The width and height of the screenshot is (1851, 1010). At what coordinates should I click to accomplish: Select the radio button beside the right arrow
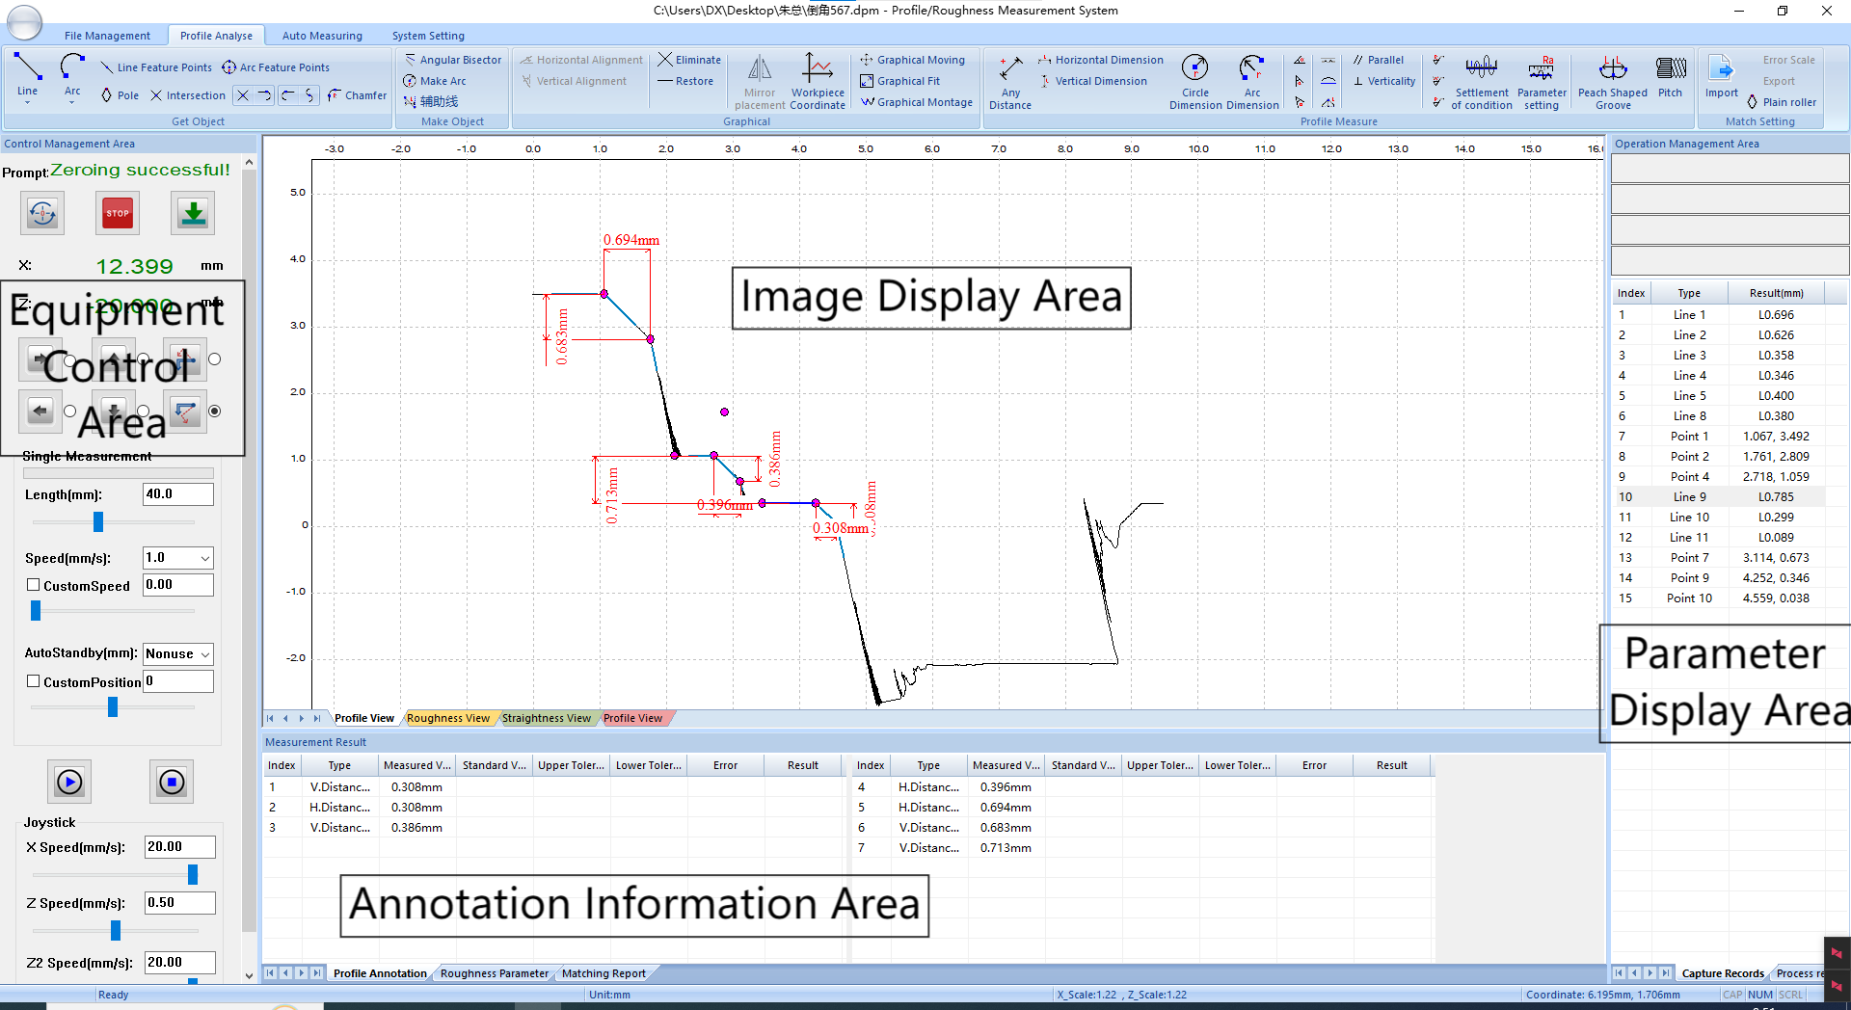click(x=69, y=360)
